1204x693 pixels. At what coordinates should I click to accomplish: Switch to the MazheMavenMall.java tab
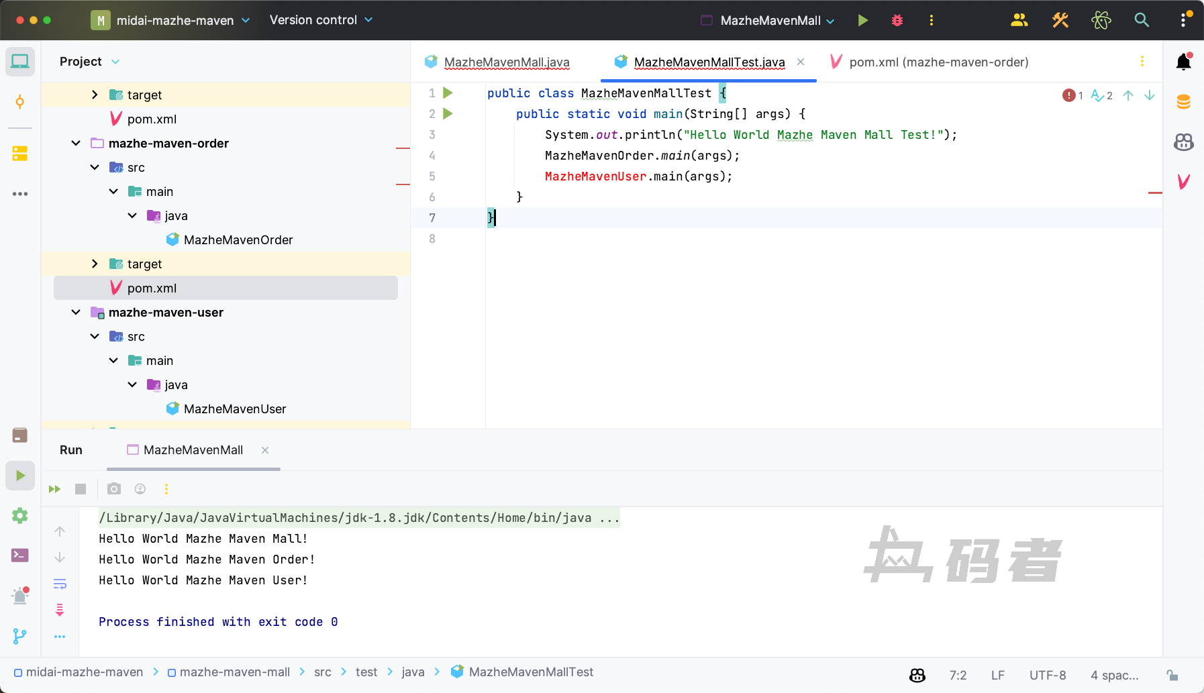tap(506, 62)
